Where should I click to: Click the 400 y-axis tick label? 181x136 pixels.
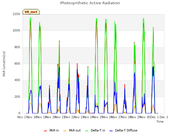[17, 80]
